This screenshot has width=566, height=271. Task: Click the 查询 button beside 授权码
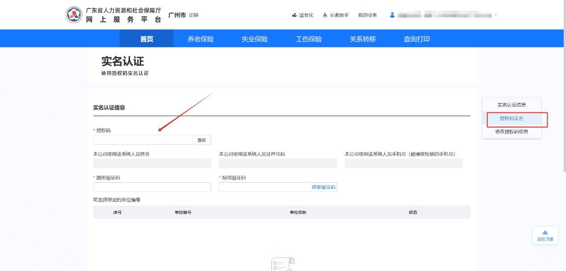point(202,140)
